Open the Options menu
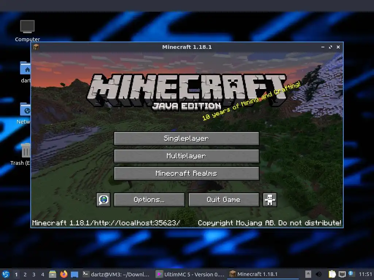Image resolution: width=374 pixels, height=280 pixels. tap(149, 199)
